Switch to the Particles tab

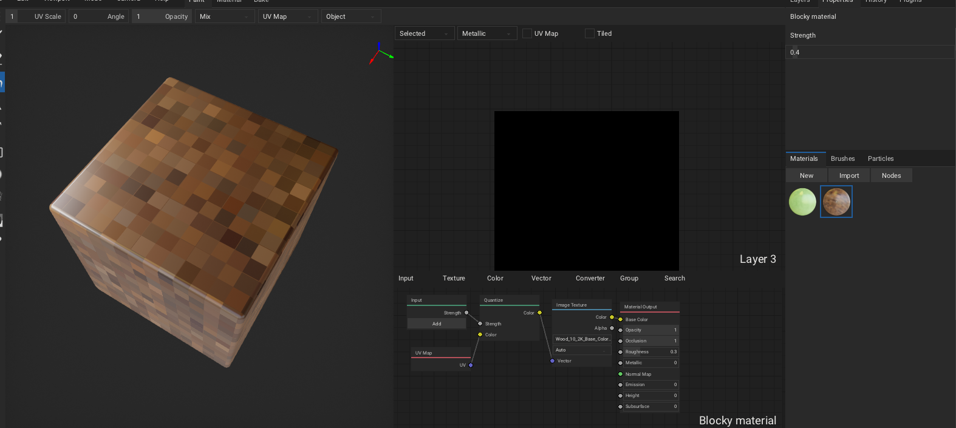coord(881,158)
